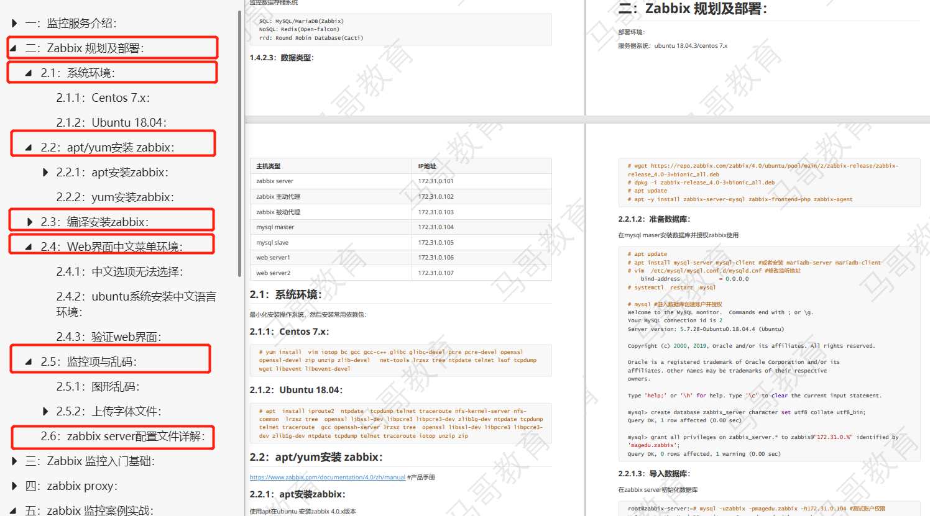Click the 2.1.2：Ubuntu 18.04 page heading
This screenshot has width=930, height=516.
[297, 390]
